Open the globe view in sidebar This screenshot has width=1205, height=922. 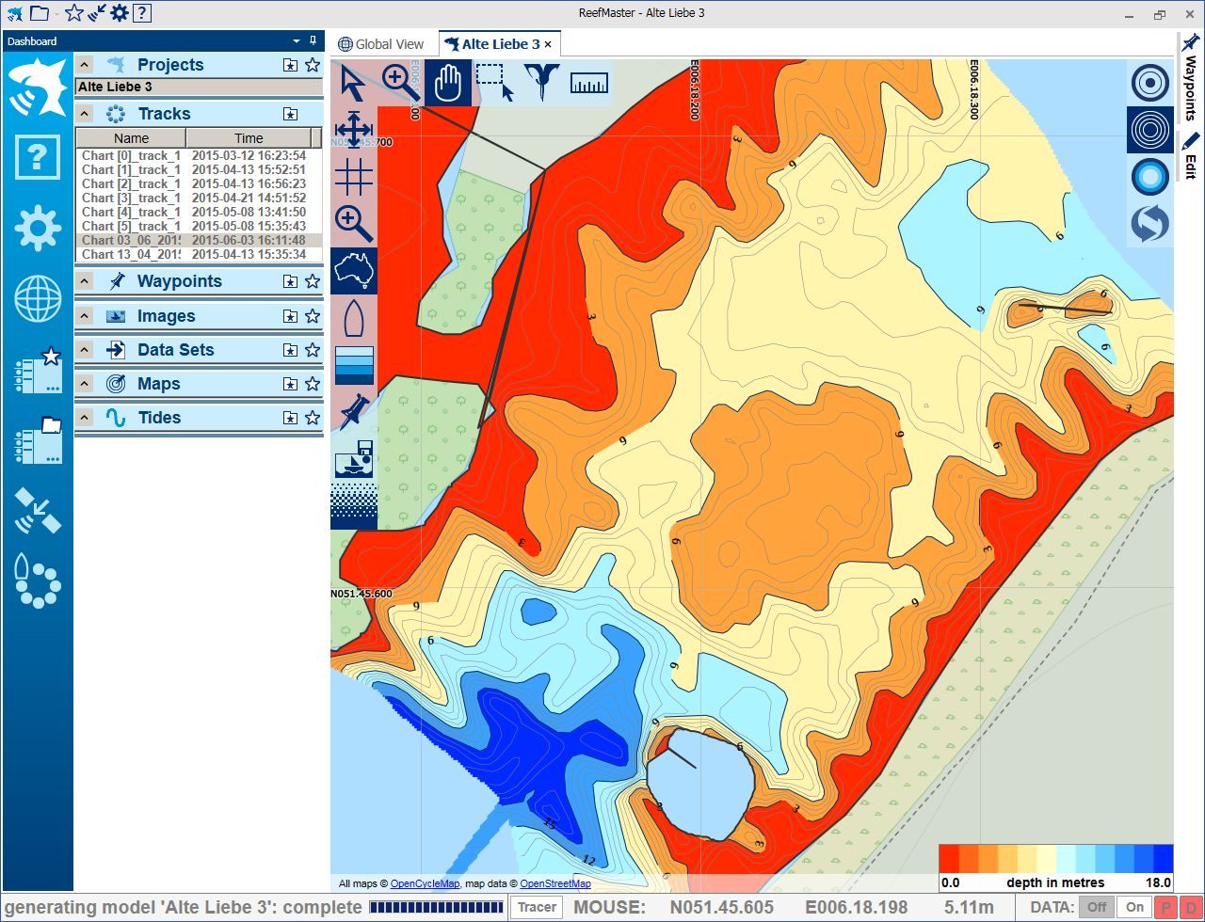pos(38,300)
